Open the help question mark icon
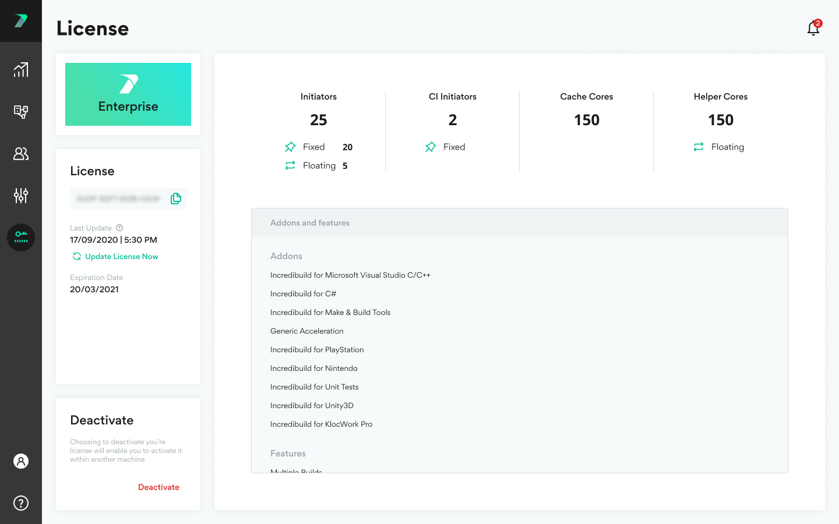 [x=21, y=503]
